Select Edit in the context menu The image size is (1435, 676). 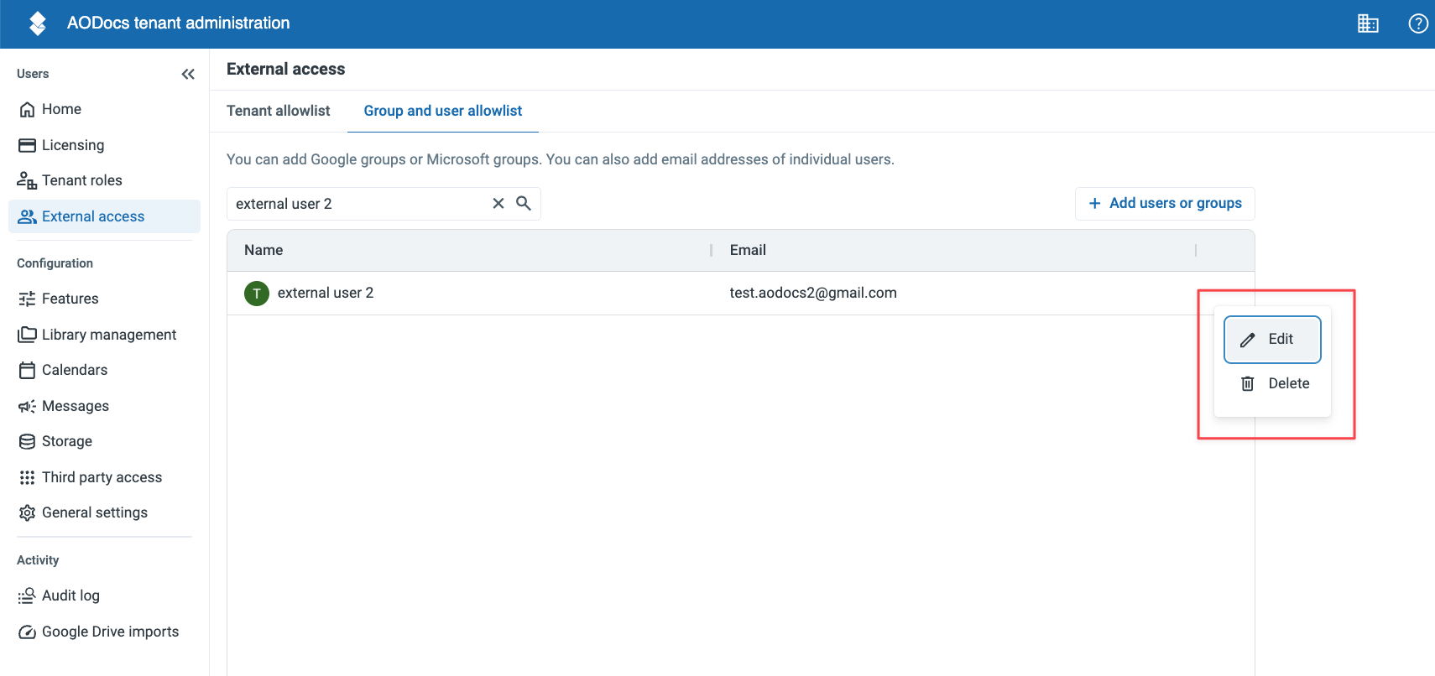[x=1272, y=339]
